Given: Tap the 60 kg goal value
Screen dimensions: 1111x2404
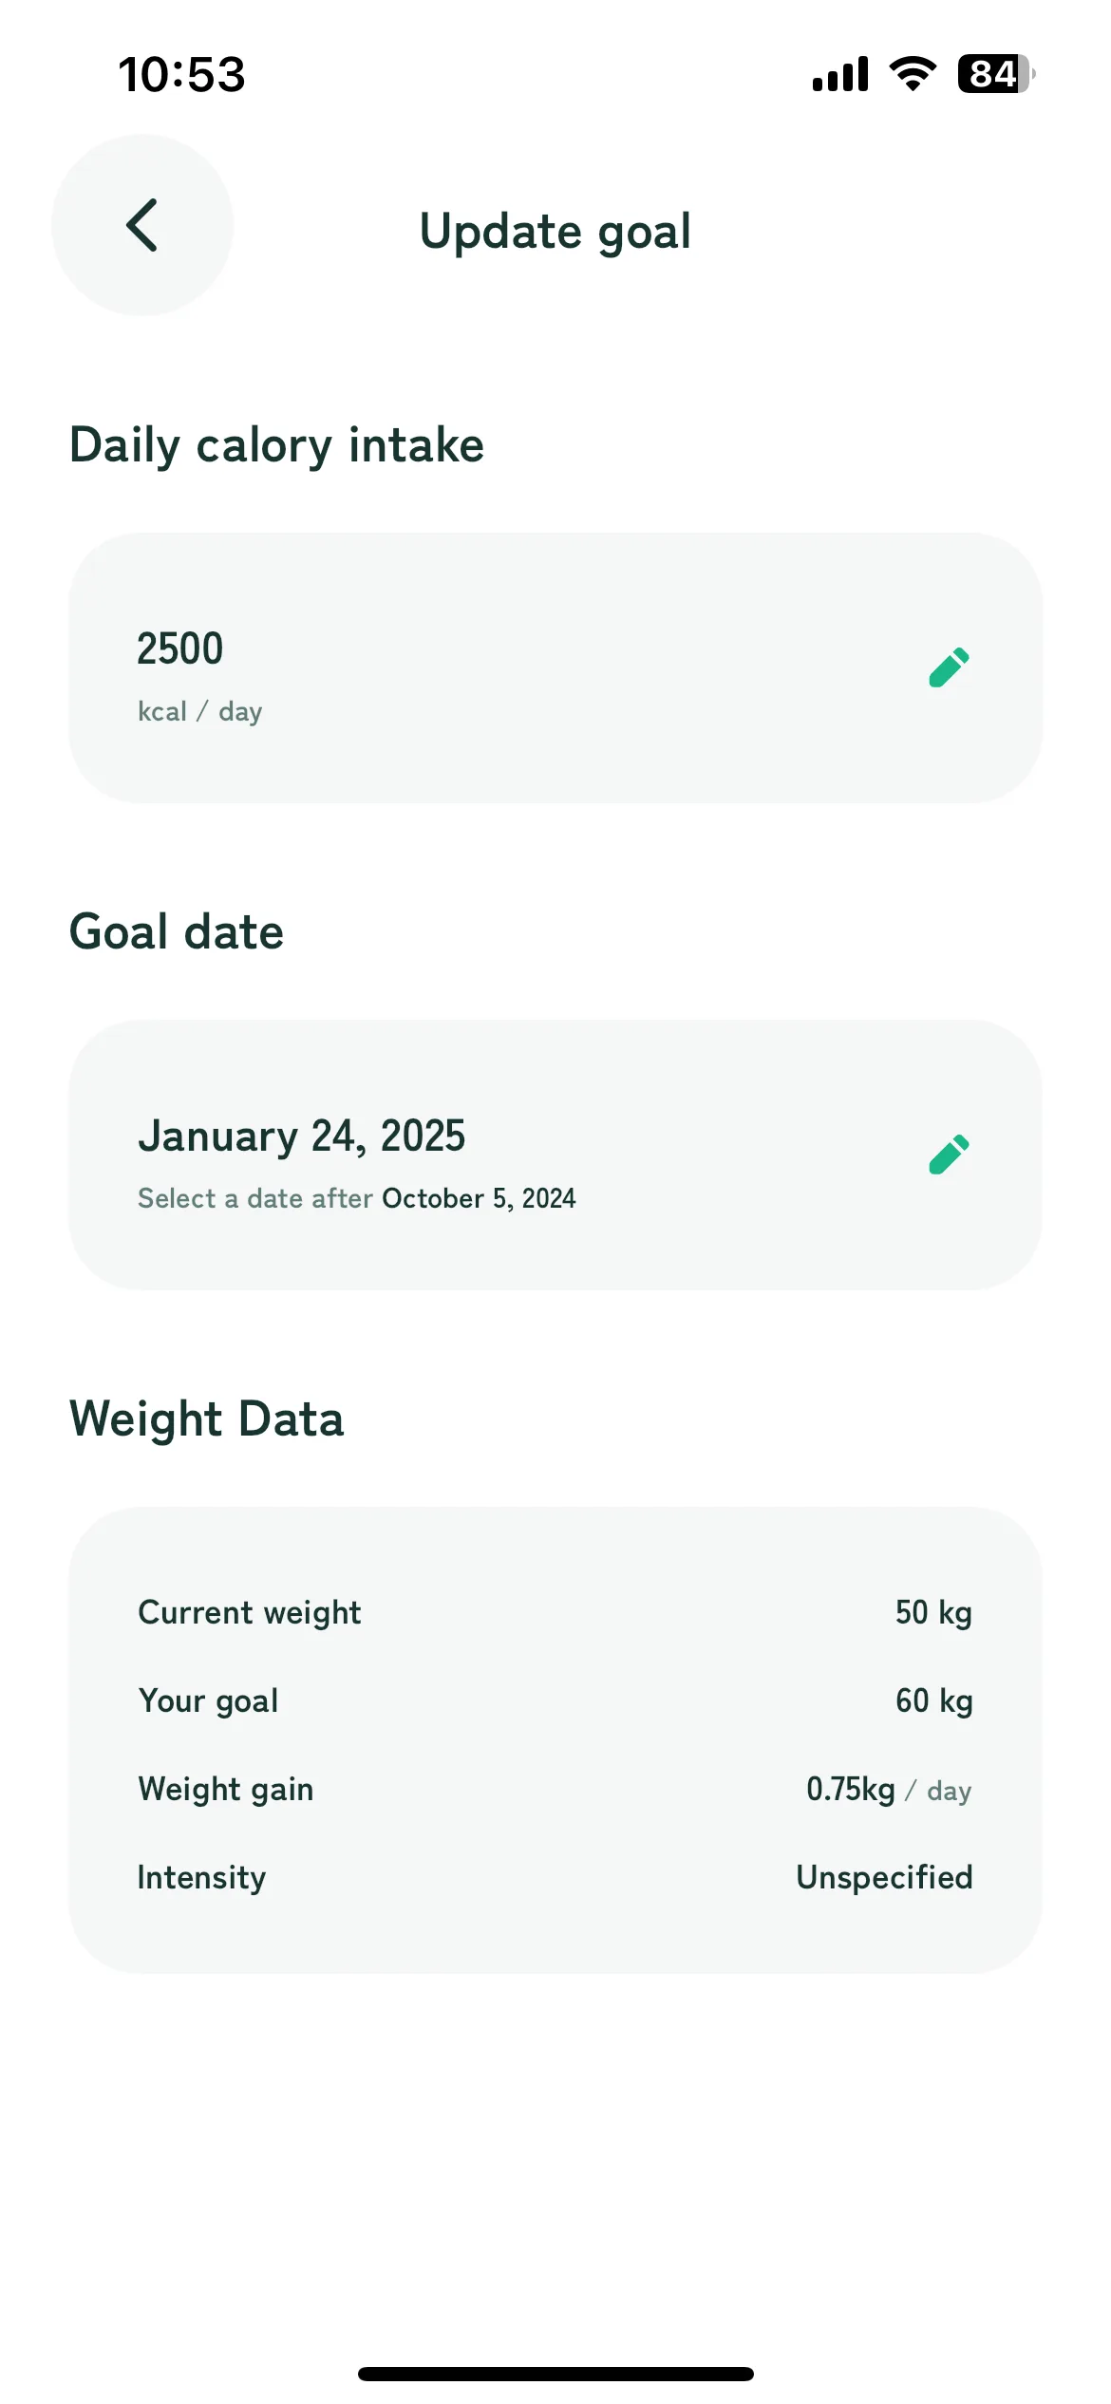Looking at the screenshot, I should pyautogui.click(x=934, y=1700).
